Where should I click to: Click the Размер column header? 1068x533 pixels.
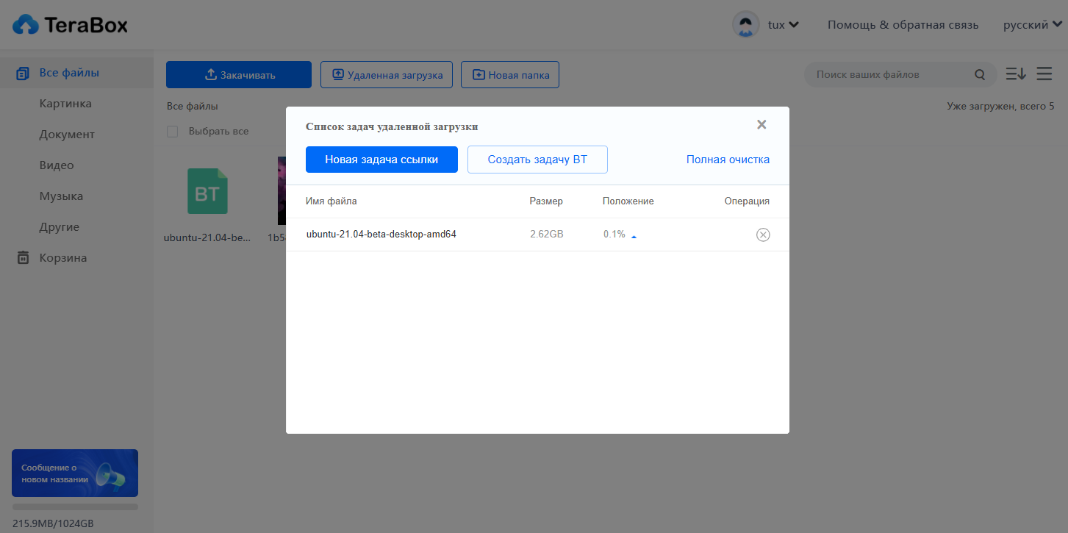point(546,201)
